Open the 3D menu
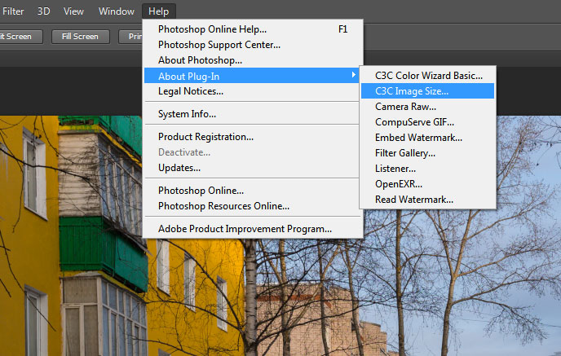Image resolution: width=561 pixels, height=356 pixels. click(44, 11)
